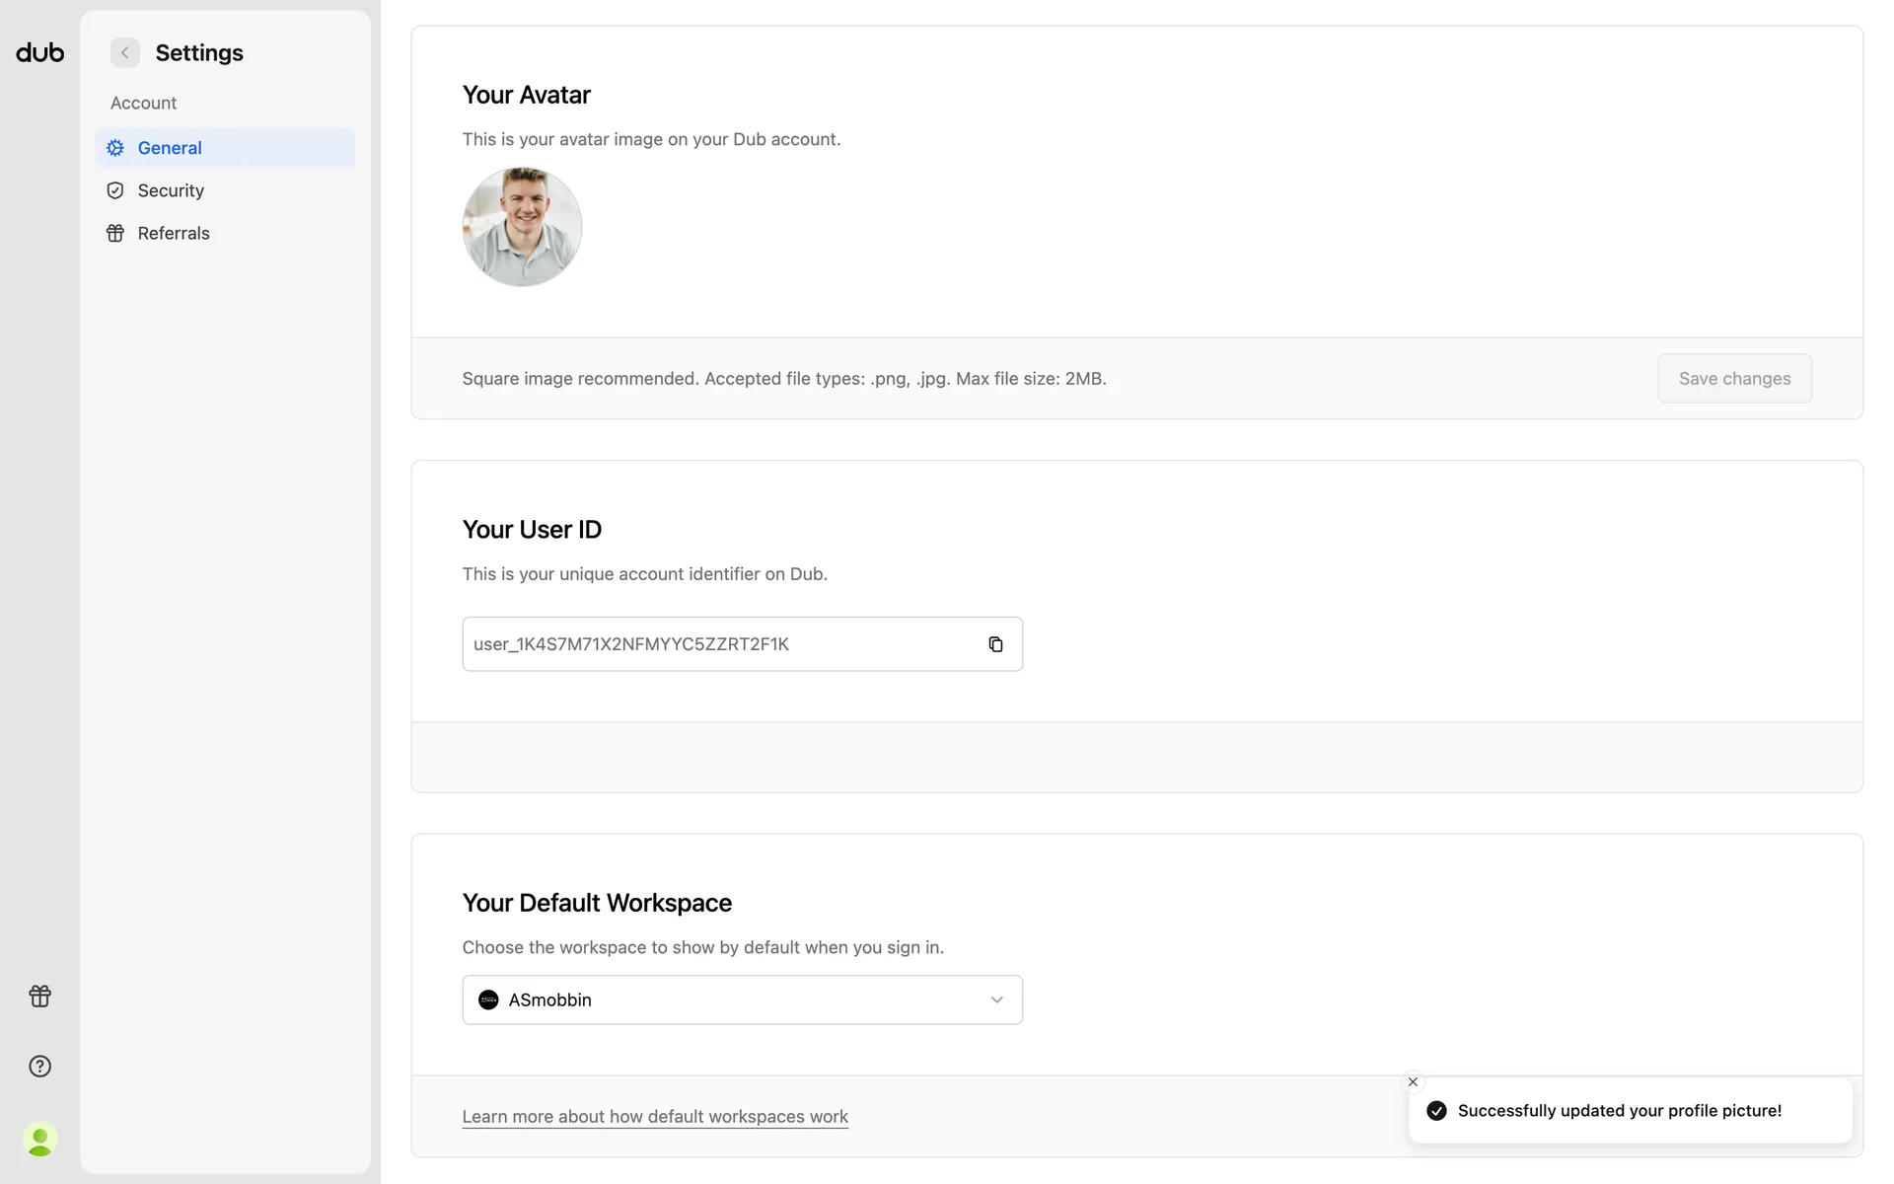Screen dimensions: 1894x1184
Task: Open the default workspaces learn more link
Action: tap(655, 1116)
